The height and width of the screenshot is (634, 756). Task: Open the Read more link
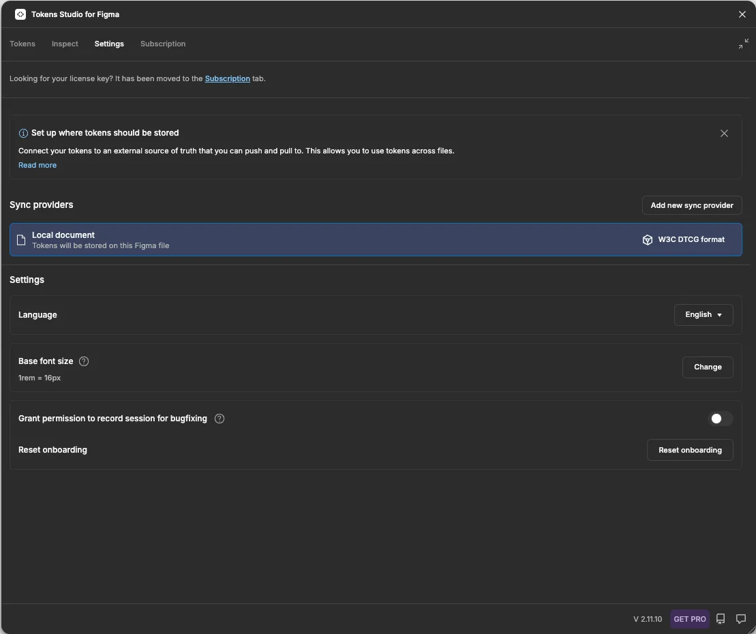37,166
